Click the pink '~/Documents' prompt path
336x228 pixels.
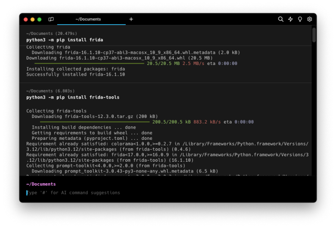41,184
